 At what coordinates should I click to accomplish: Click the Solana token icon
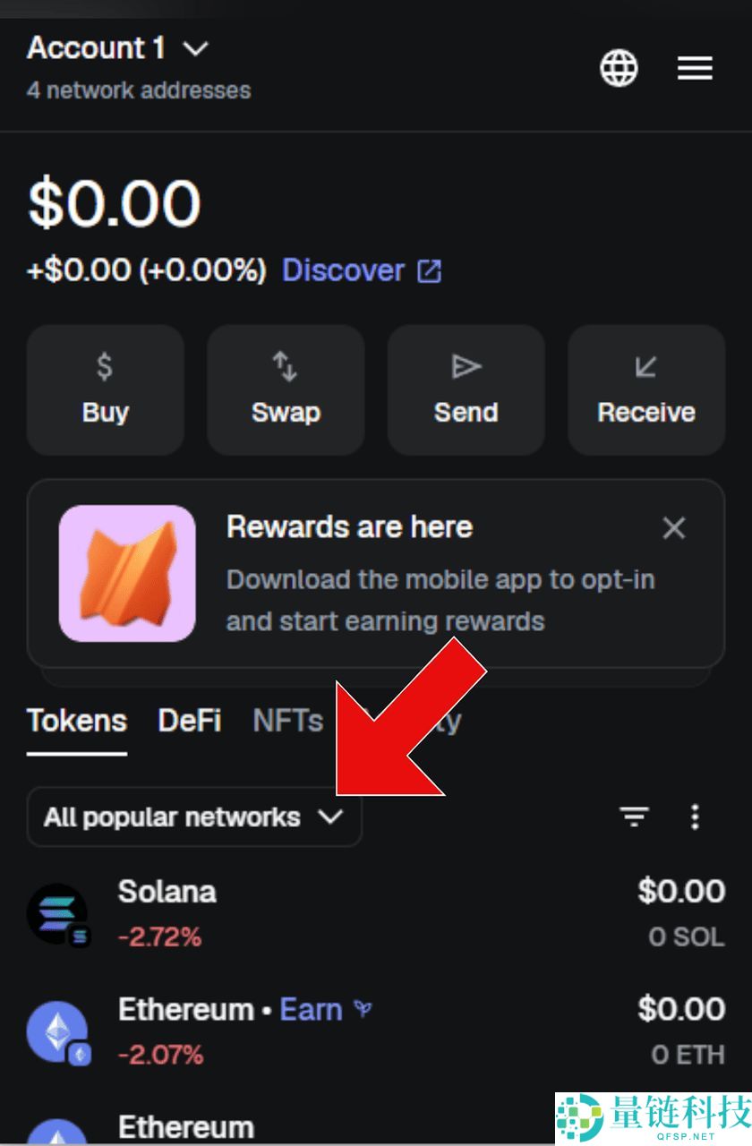coord(57,913)
